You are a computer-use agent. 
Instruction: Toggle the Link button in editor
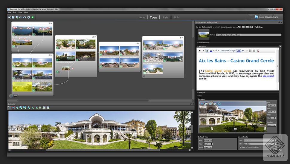(x=239, y=51)
